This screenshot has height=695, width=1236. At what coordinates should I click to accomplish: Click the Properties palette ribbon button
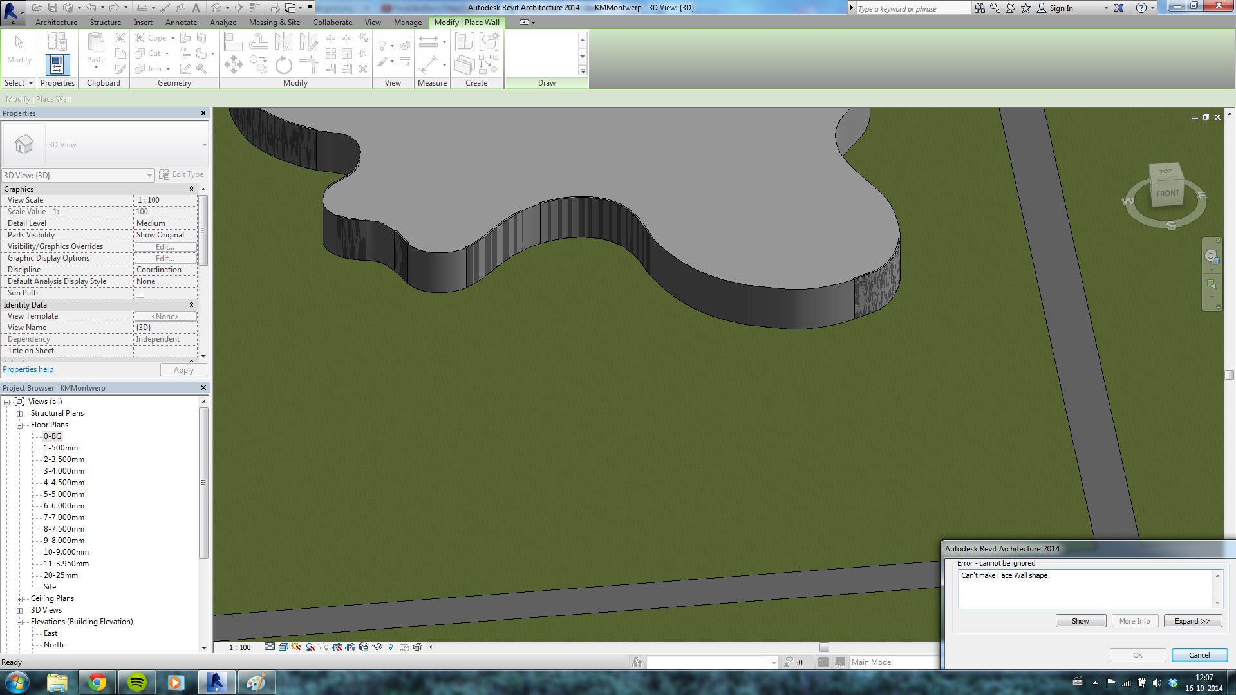pyautogui.click(x=57, y=64)
